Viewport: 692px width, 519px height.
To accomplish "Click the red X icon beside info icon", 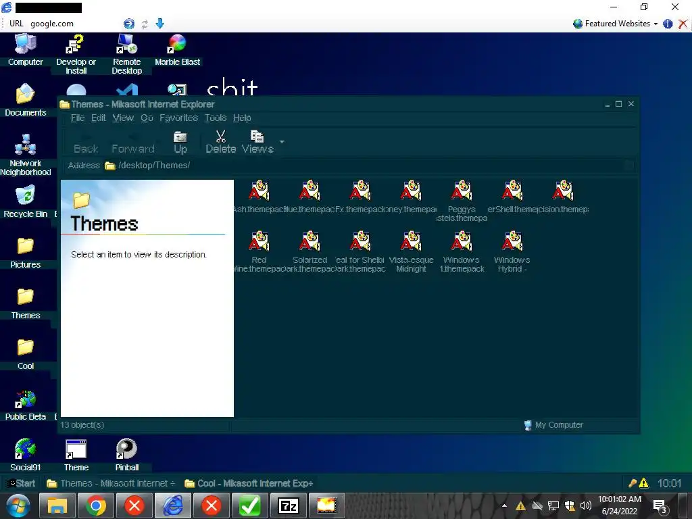I will point(683,24).
